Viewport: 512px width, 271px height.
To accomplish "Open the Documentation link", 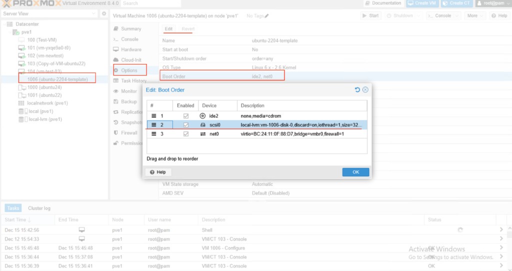I will [383, 3].
